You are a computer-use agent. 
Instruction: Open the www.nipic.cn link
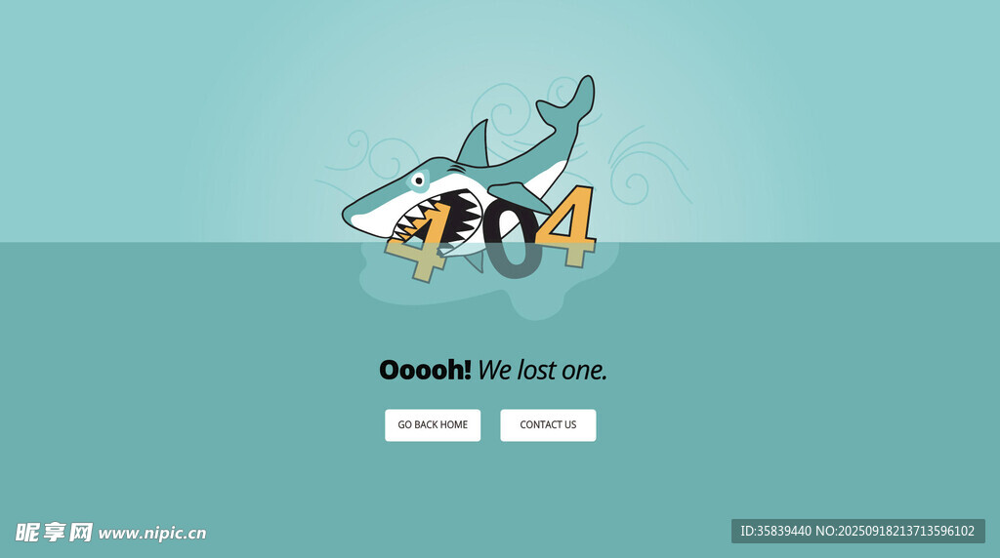[x=151, y=534]
